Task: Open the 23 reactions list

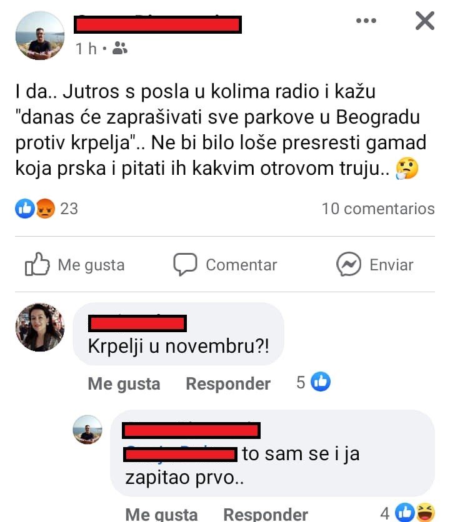Action: (69, 209)
